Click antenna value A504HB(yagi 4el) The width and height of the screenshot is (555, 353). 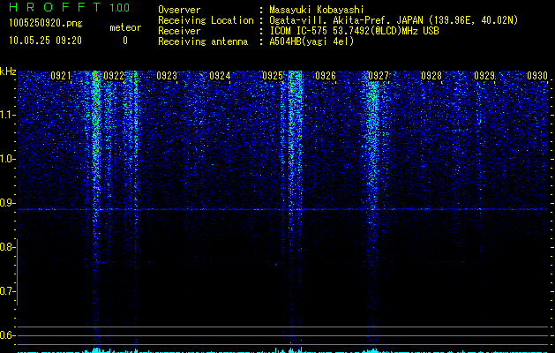click(311, 41)
